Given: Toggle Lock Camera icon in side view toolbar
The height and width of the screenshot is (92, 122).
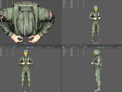Looking at the screenshot, I should point(74,47).
